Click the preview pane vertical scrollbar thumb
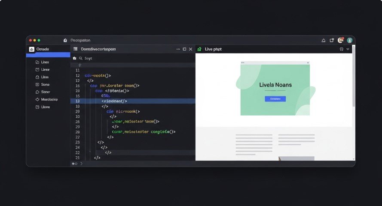Viewport: 382px width, 206px height. click(354, 76)
